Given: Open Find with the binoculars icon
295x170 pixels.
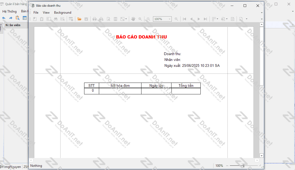Looking at the screenshot, I should point(56,19).
